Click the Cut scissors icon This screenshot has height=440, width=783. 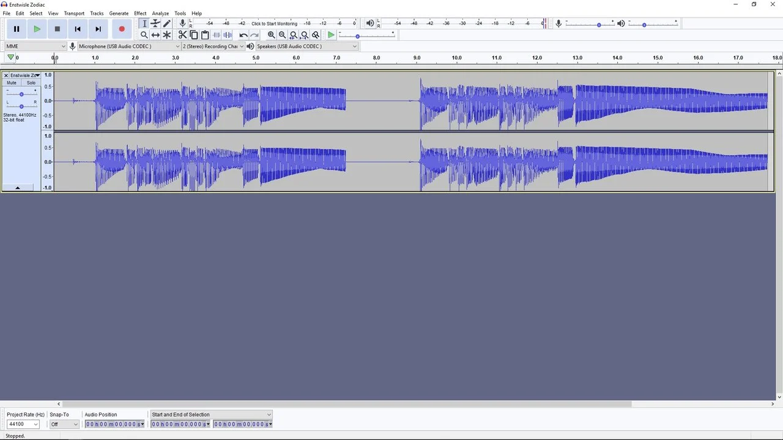pyautogui.click(x=182, y=35)
